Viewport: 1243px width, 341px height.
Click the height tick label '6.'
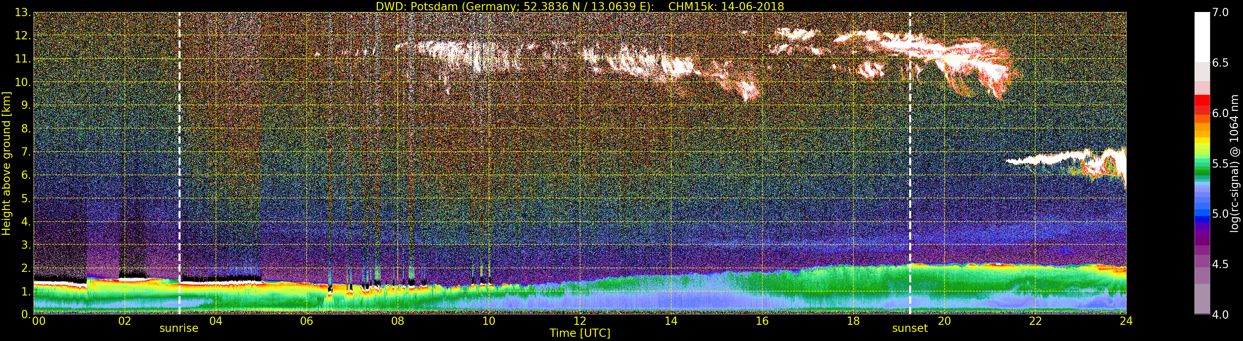pyautogui.click(x=25, y=175)
